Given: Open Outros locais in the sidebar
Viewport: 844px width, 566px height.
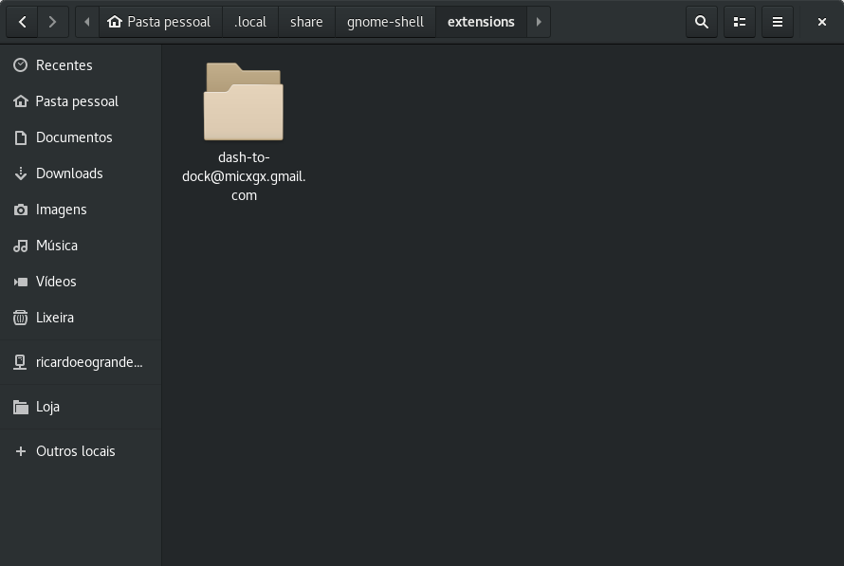Looking at the screenshot, I should pyautogui.click(x=81, y=451).
